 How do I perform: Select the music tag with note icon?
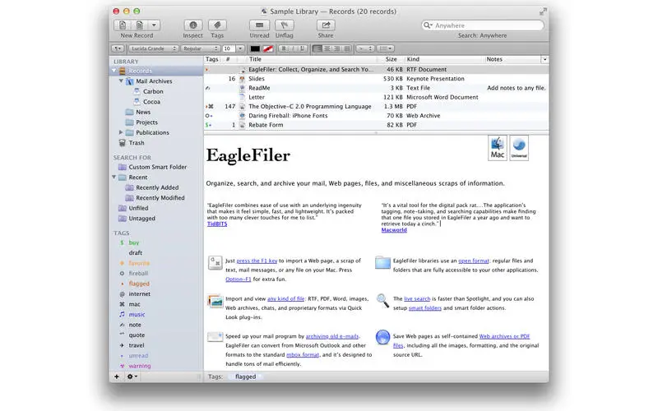137,315
